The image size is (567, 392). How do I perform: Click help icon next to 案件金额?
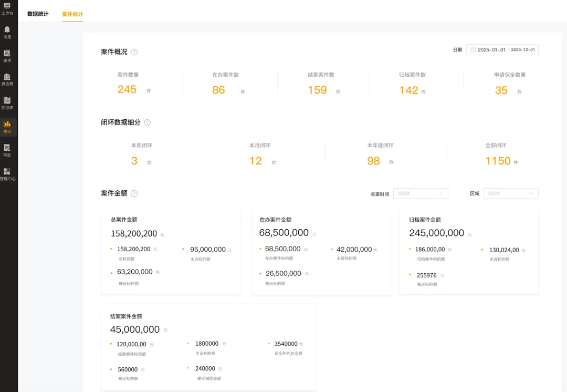tap(134, 193)
